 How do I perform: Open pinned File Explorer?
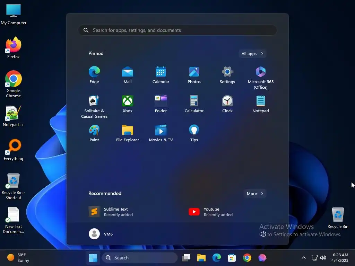pyautogui.click(x=128, y=133)
